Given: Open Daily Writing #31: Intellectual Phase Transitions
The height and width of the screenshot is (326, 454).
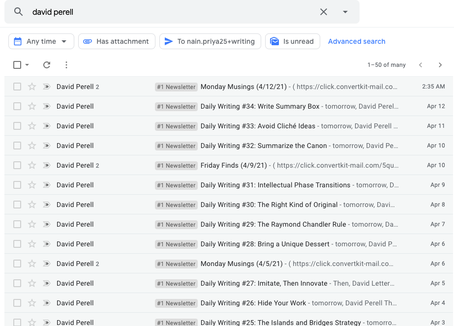Looking at the screenshot, I should click(229, 185).
